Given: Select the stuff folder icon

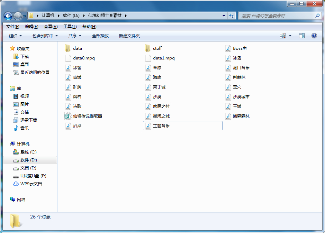Looking at the screenshot, I should (x=147, y=48).
